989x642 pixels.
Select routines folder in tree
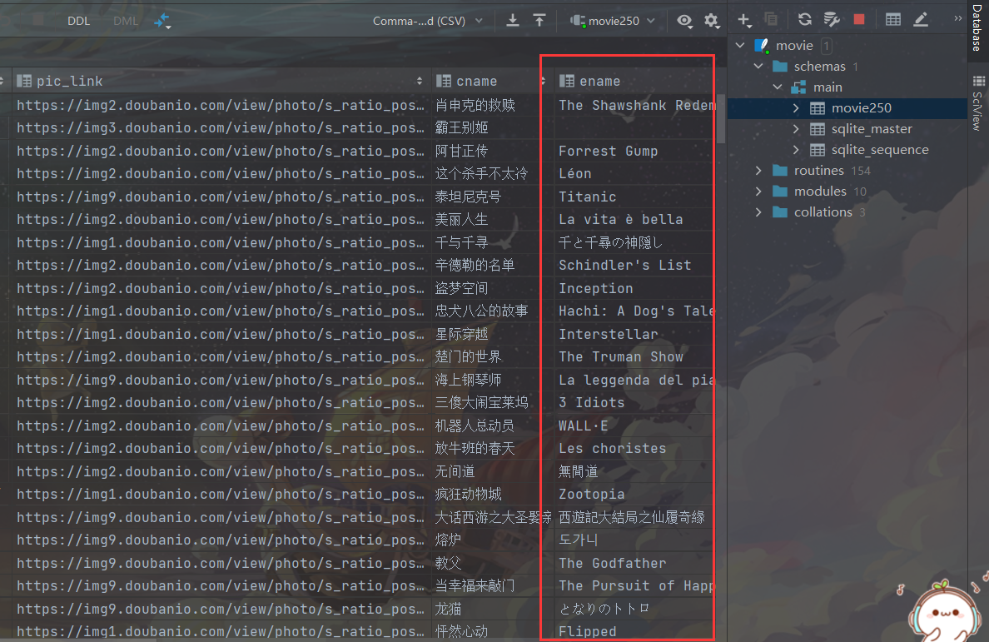pyautogui.click(x=818, y=170)
